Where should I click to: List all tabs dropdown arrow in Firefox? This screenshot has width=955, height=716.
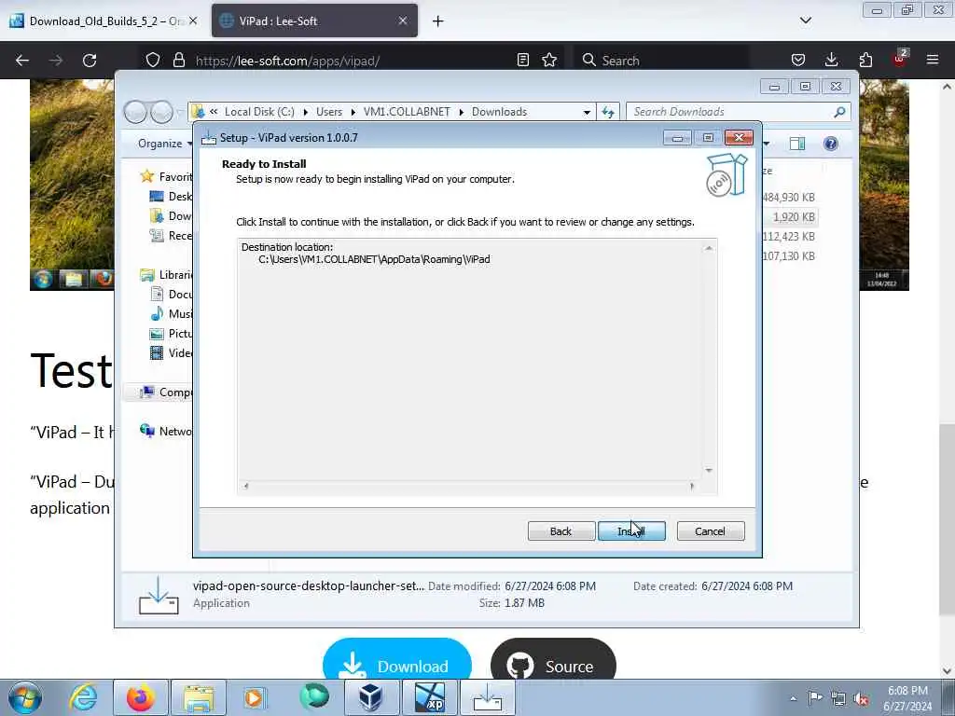805,21
